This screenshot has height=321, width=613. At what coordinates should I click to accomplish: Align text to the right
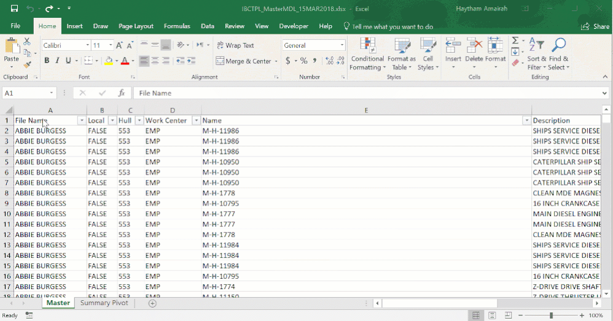(x=166, y=61)
